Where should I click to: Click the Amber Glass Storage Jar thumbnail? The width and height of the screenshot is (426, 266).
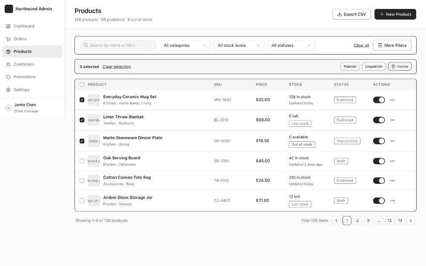coord(94,200)
